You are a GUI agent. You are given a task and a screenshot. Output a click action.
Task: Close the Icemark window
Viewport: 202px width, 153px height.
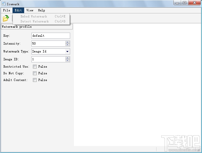click(194, 3)
